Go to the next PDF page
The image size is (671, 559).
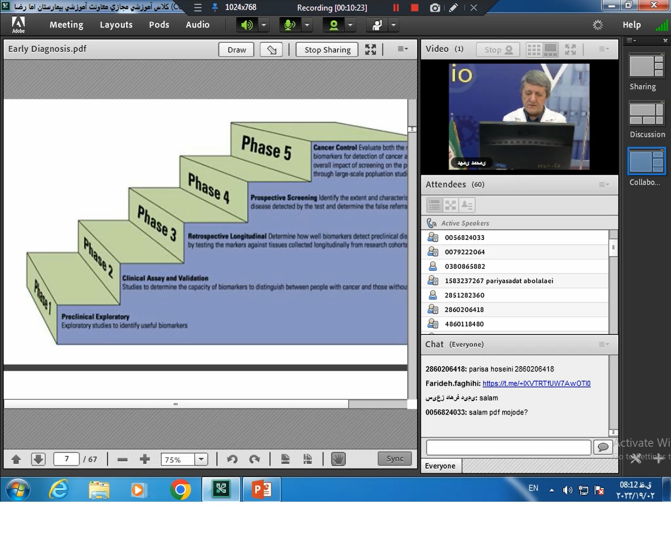[x=38, y=459]
